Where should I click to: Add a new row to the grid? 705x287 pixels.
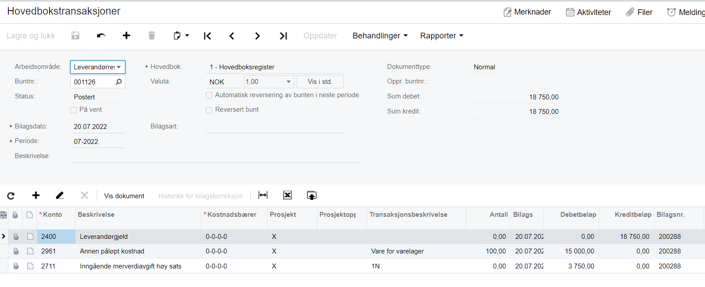(x=36, y=195)
